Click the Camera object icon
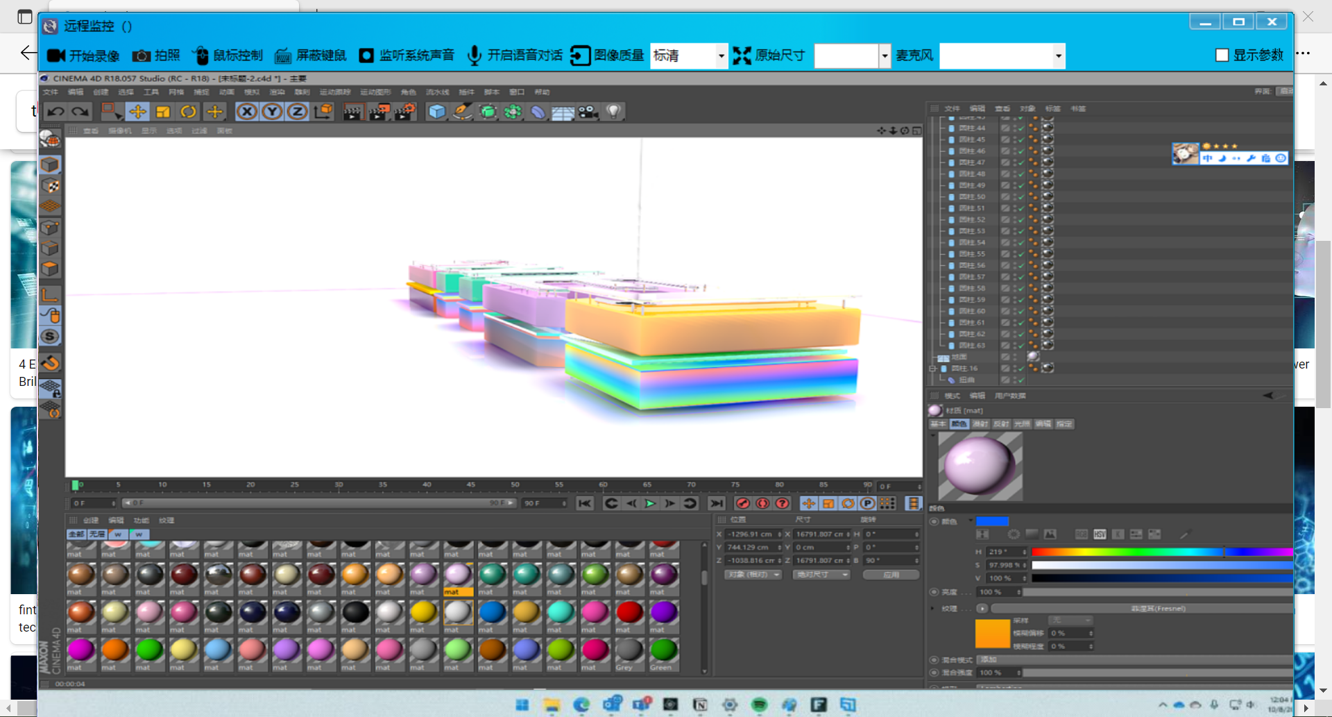Screen dimensions: 1332x717 tap(588, 112)
